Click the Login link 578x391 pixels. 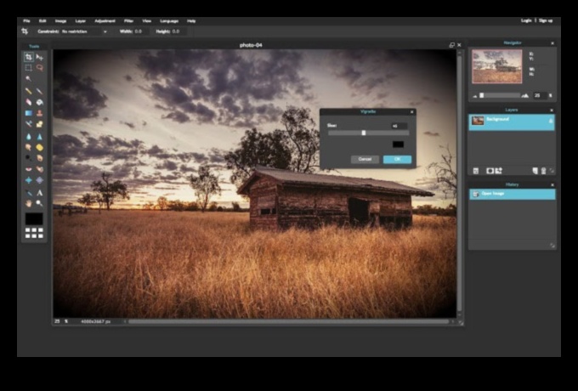(x=527, y=20)
